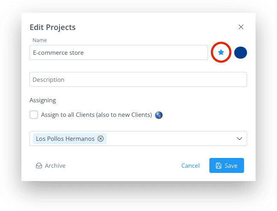
Task: Click the 'Assign to all Clients' label text
Action: [96, 115]
